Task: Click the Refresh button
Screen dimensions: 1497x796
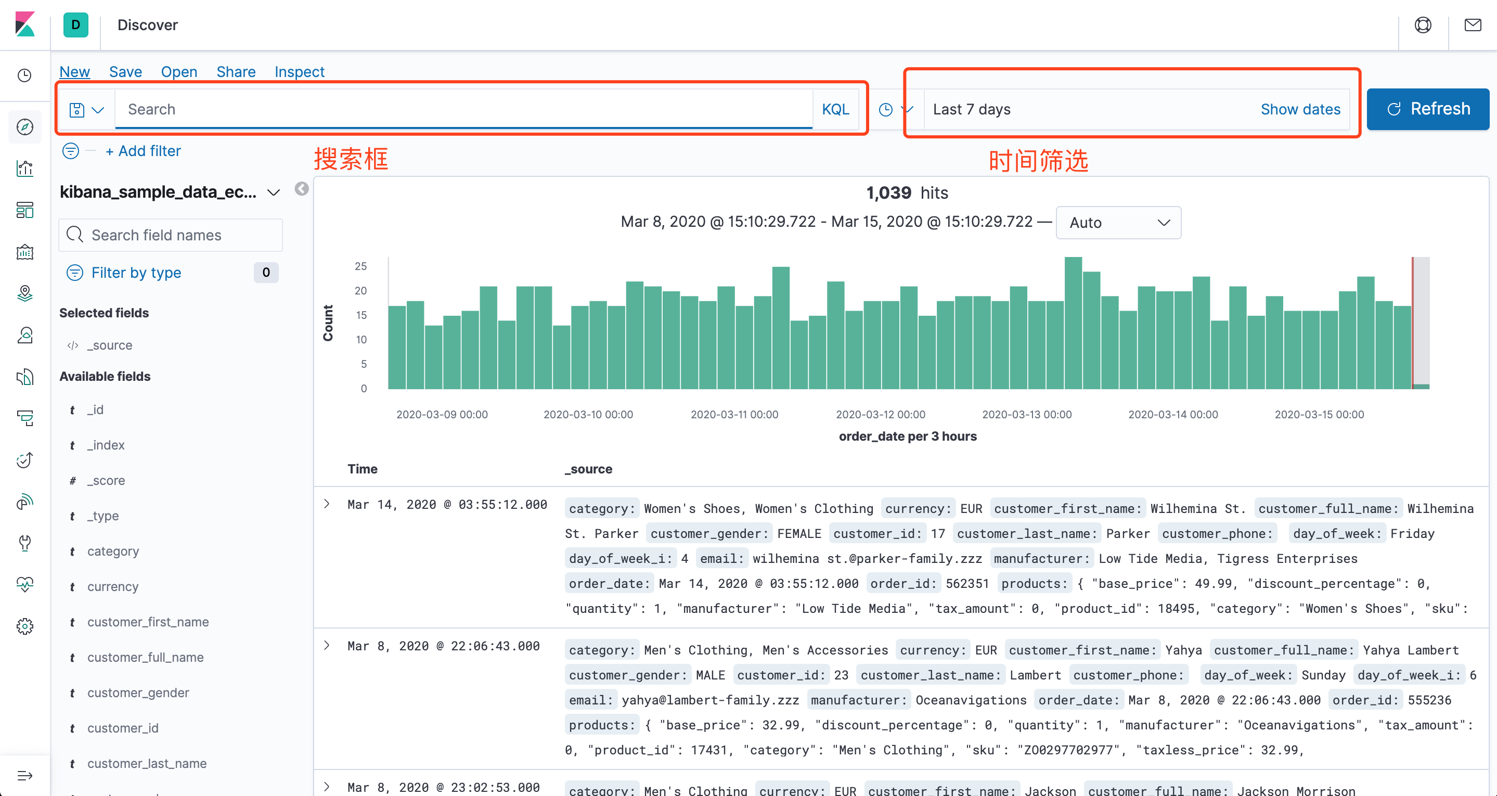Action: pyautogui.click(x=1428, y=109)
